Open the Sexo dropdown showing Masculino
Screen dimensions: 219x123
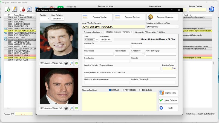tap(91, 40)
